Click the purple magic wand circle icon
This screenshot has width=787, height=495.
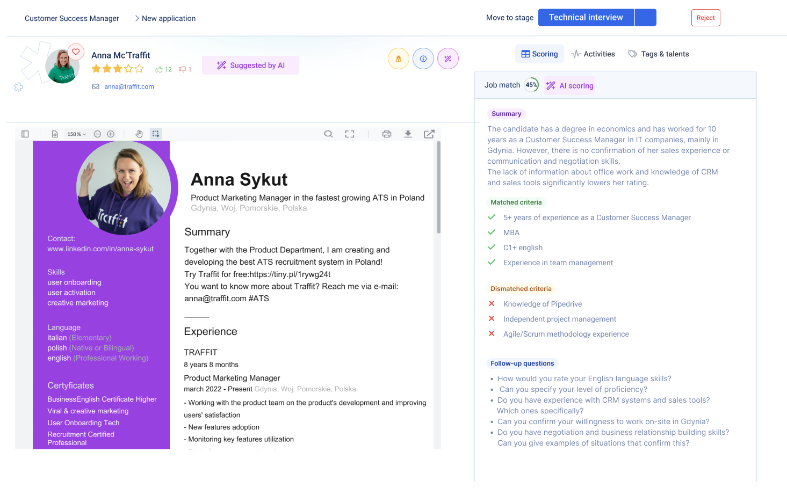(448, 59)
